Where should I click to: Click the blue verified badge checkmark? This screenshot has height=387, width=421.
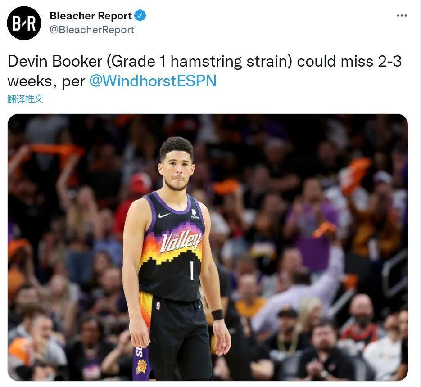tap(140, 15)
